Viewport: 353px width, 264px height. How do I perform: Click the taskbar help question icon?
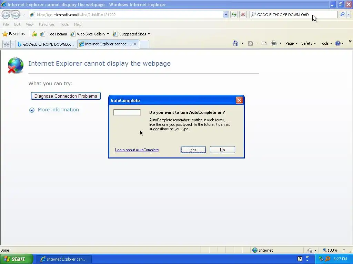tap(300, 259)
